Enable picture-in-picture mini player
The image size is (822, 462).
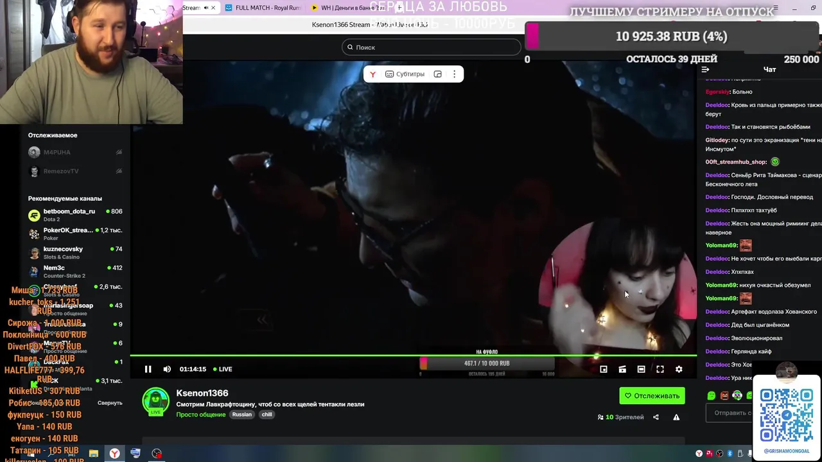(x=604, y=369)
